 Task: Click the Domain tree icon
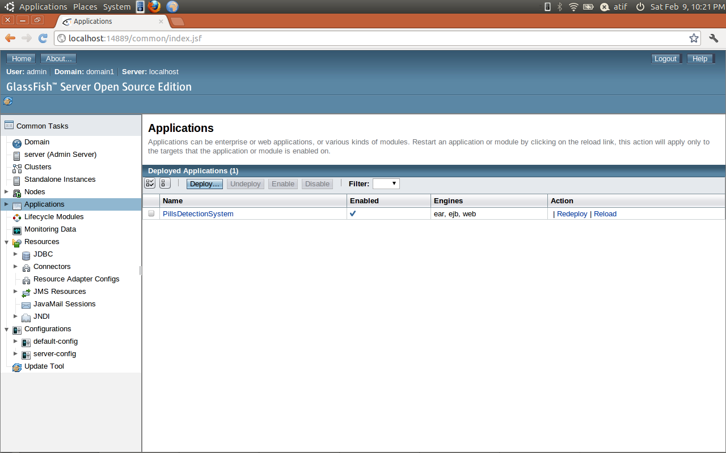[x=17, y=143]
